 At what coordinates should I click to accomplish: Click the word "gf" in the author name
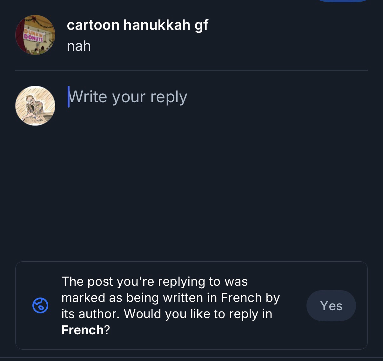201,25
